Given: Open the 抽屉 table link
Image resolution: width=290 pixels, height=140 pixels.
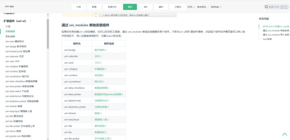Looking at the screenshot, I should coord(98,113).
